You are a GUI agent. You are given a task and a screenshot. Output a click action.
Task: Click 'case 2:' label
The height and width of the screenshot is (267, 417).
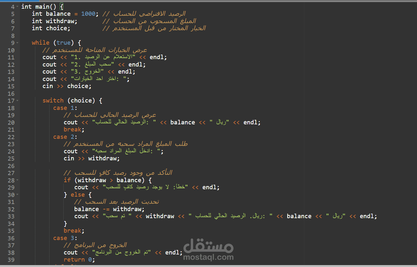(x=65, y=137)
